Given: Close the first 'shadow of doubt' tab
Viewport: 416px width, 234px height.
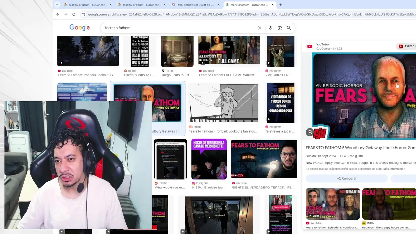Looking at the screenshot, I should tap(111, 5).
